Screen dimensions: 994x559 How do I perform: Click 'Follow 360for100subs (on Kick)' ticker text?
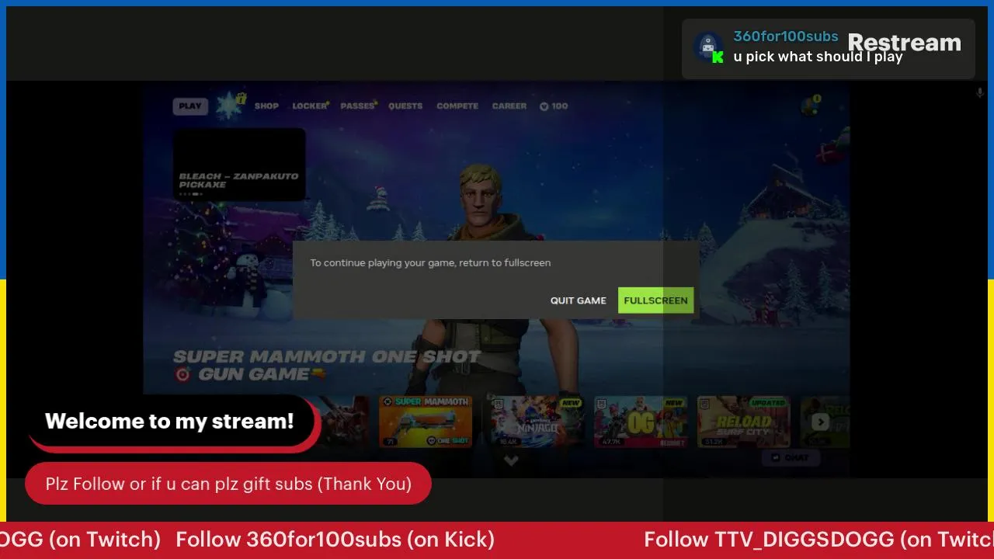(335, 540)
